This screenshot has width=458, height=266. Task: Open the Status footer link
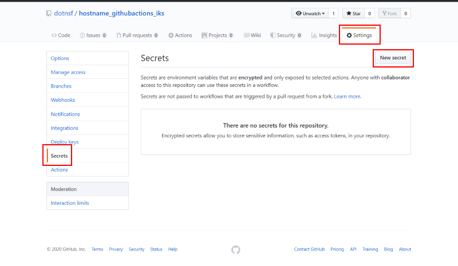coord(156,249)
